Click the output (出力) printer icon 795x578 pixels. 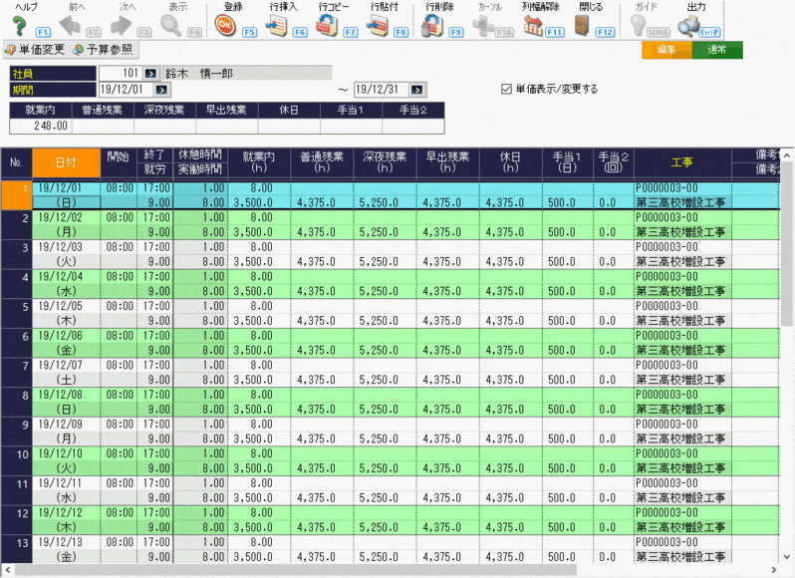point(688,26)
